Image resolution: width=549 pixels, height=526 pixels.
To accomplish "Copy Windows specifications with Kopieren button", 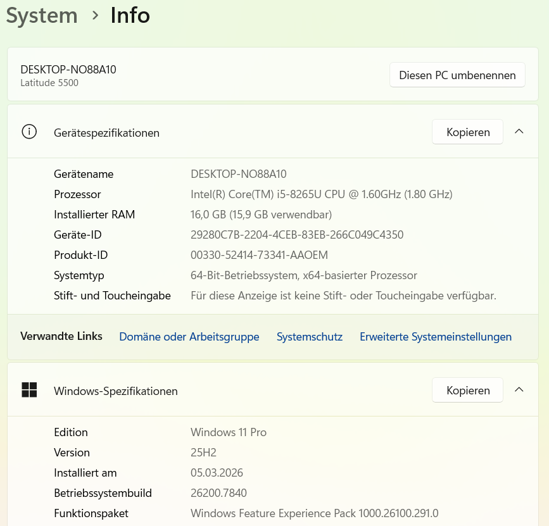I will pyautogui.click(x=468, y=390).
